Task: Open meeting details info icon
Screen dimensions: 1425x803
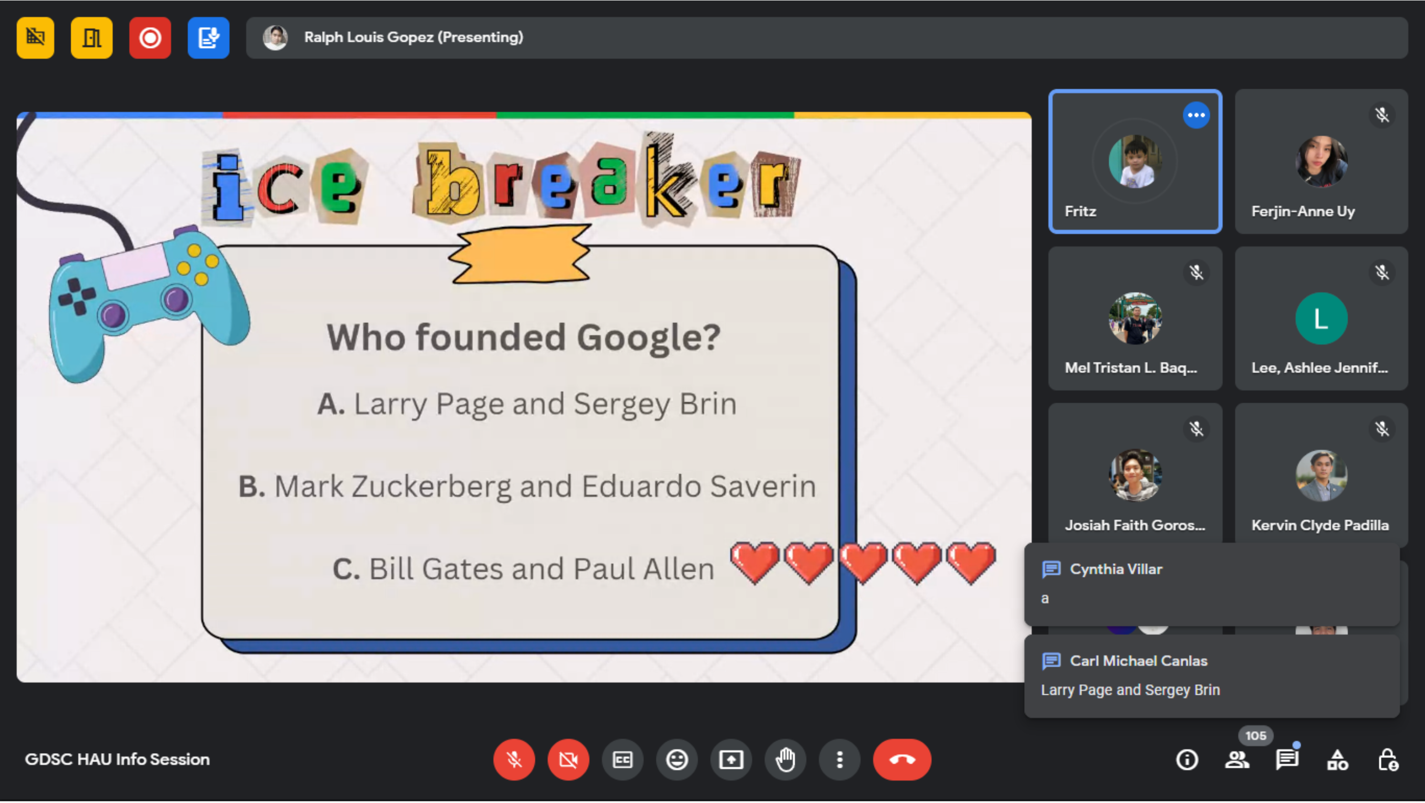Action: (x=1187, y=760)
